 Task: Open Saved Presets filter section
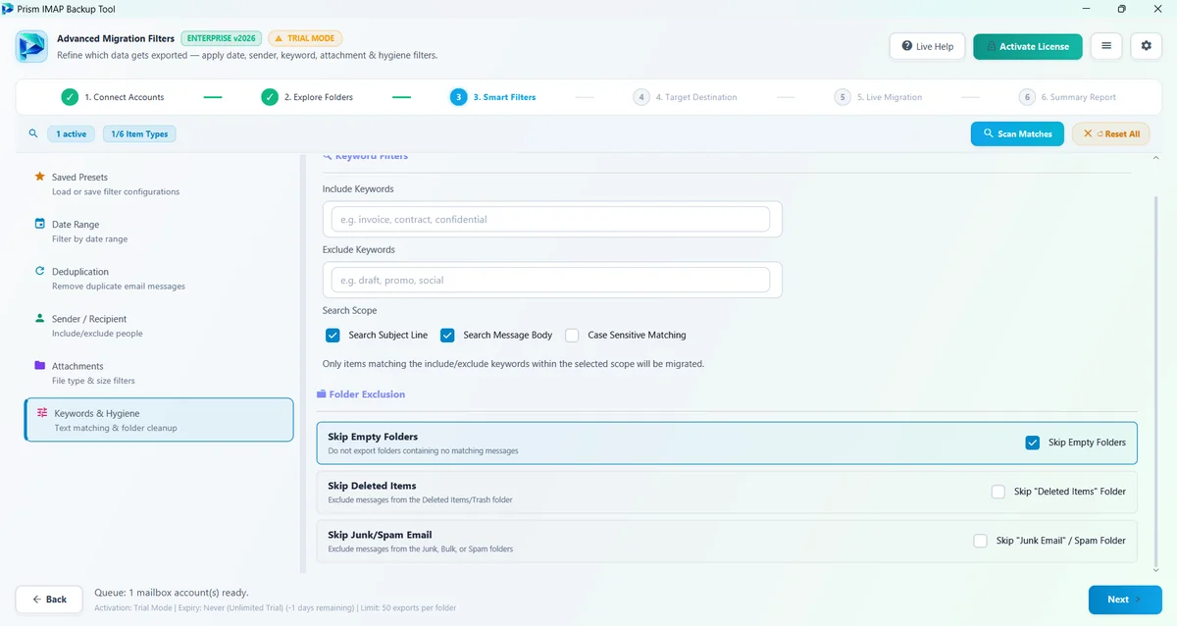pos(159,183)
